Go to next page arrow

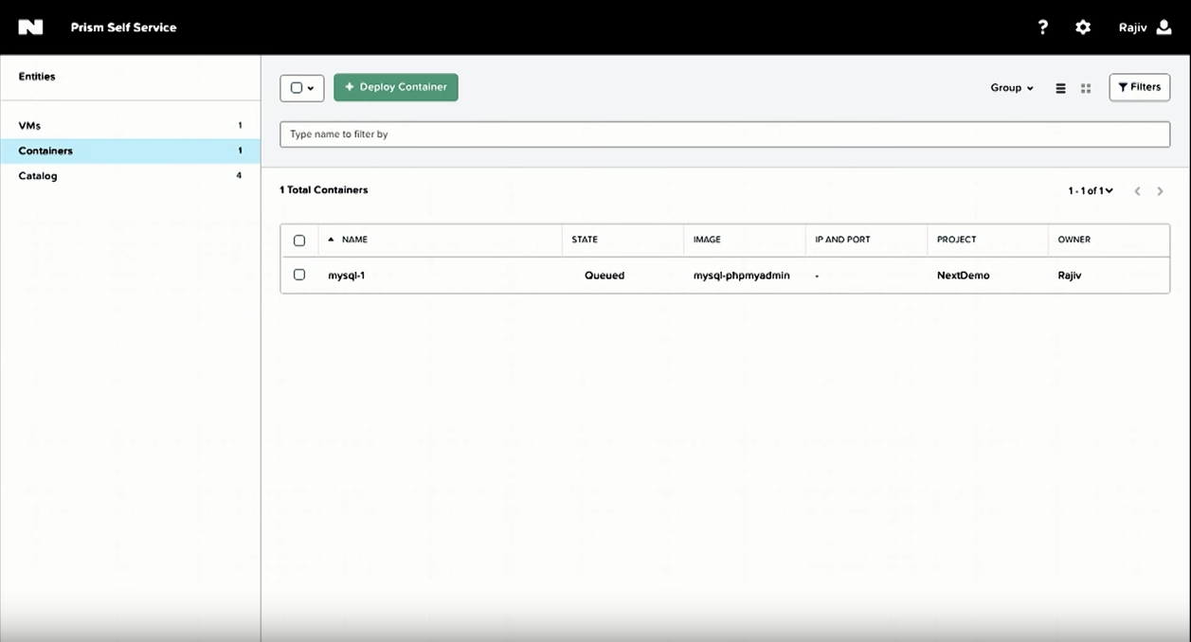1160,191
